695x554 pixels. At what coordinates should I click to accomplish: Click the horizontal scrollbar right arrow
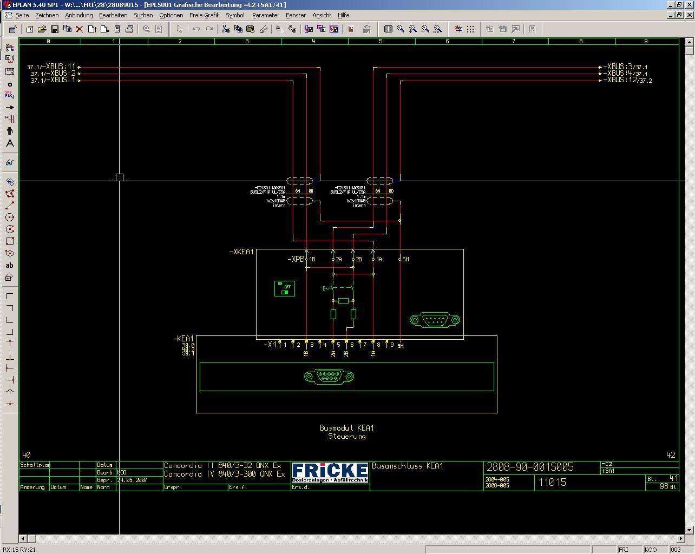click(x=681, y=538)
